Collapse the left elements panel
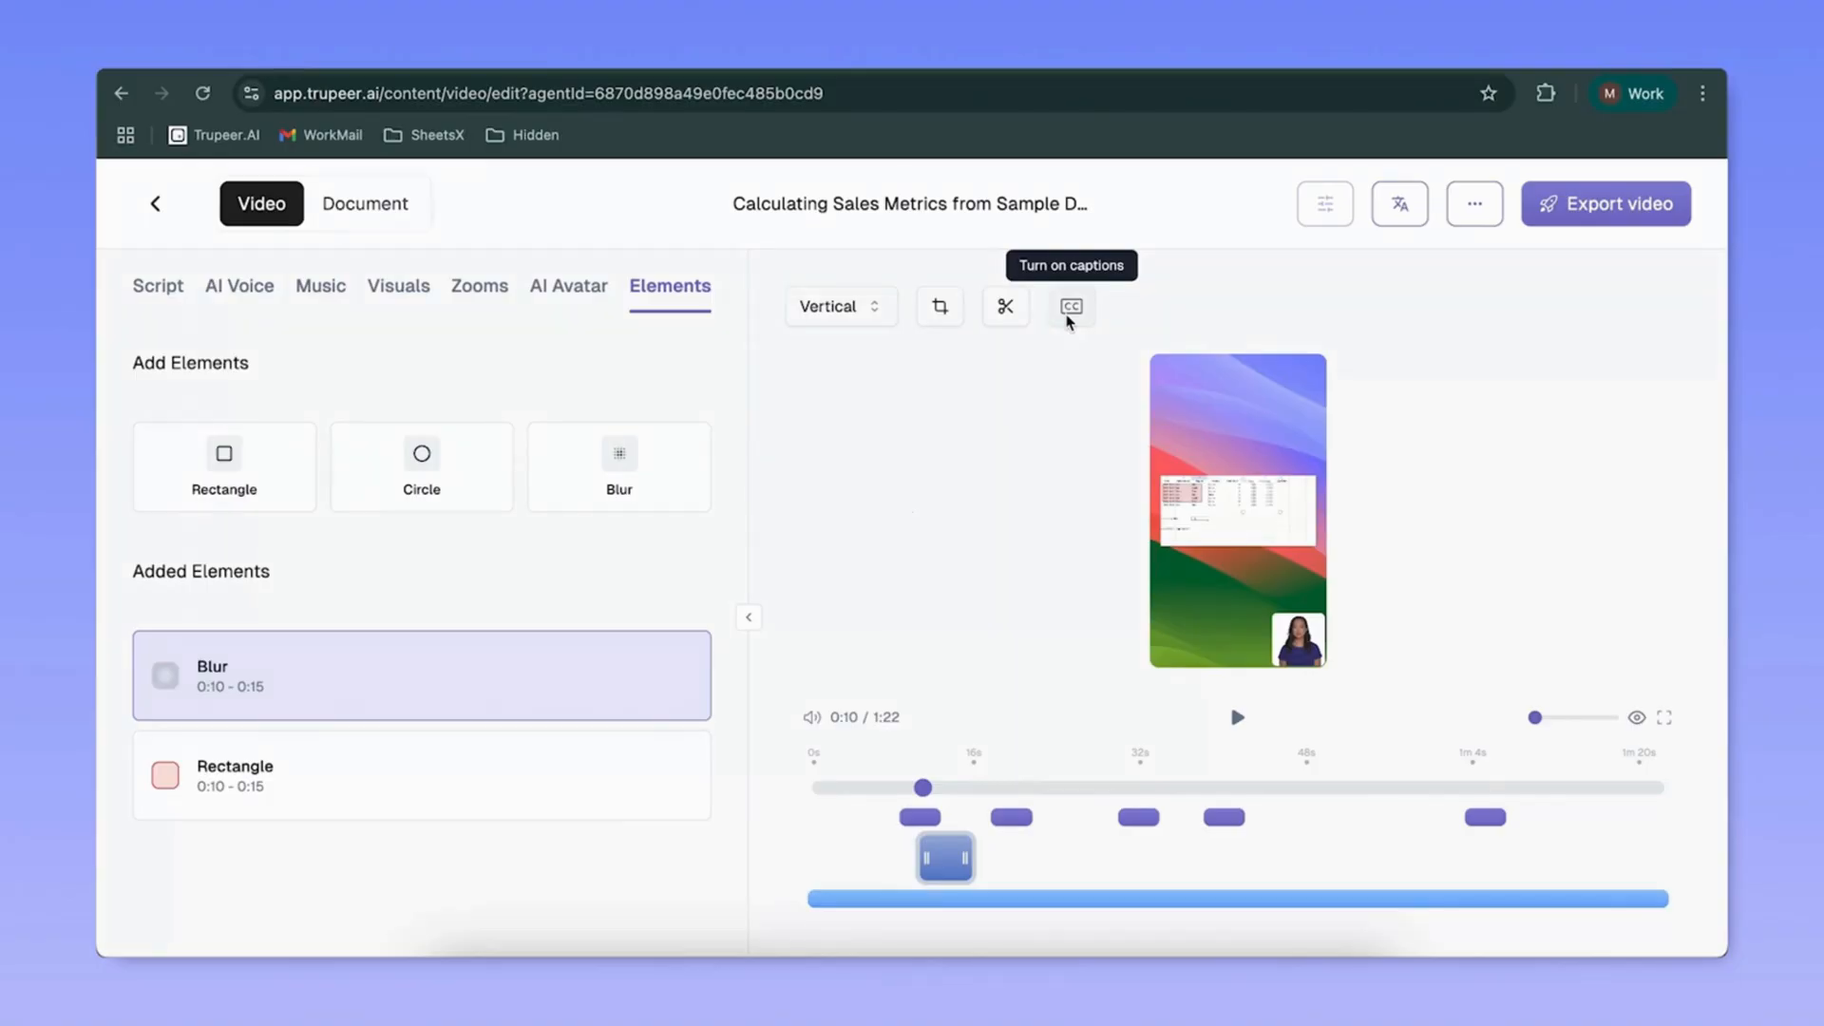1824x1026 pixels. 749,617
